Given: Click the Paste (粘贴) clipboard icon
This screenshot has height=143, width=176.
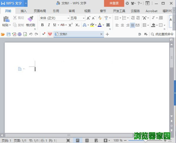Looking at the screenshot, I should coord(6,19).
